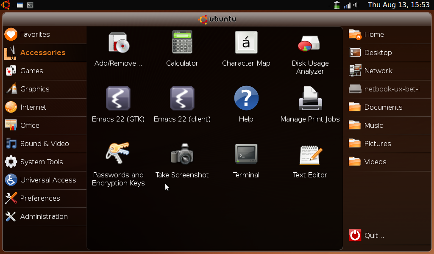This screenshot has width=434, height=254.
Task: Switch to the Universal Access category
Action: click(45, 180)
